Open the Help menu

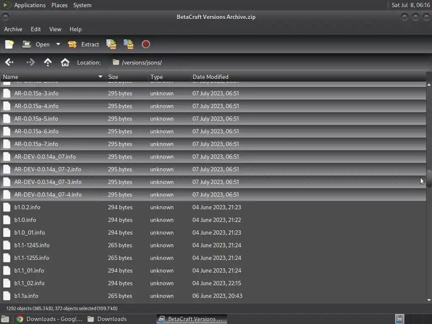point(76,29)
